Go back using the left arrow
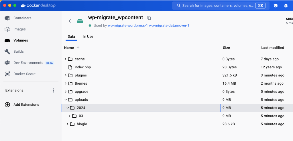The height and width of the screenshot is (141, 293). coord(70,21)
